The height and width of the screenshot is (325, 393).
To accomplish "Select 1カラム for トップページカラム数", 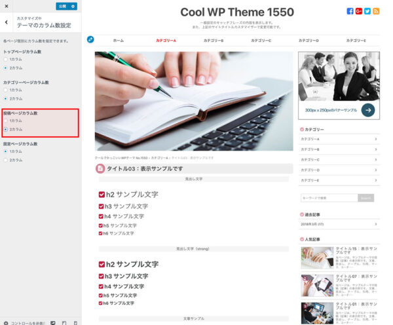I will 6,59.
